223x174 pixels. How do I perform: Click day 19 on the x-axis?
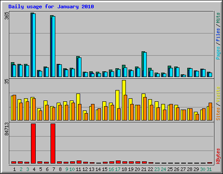pos(131,169)
